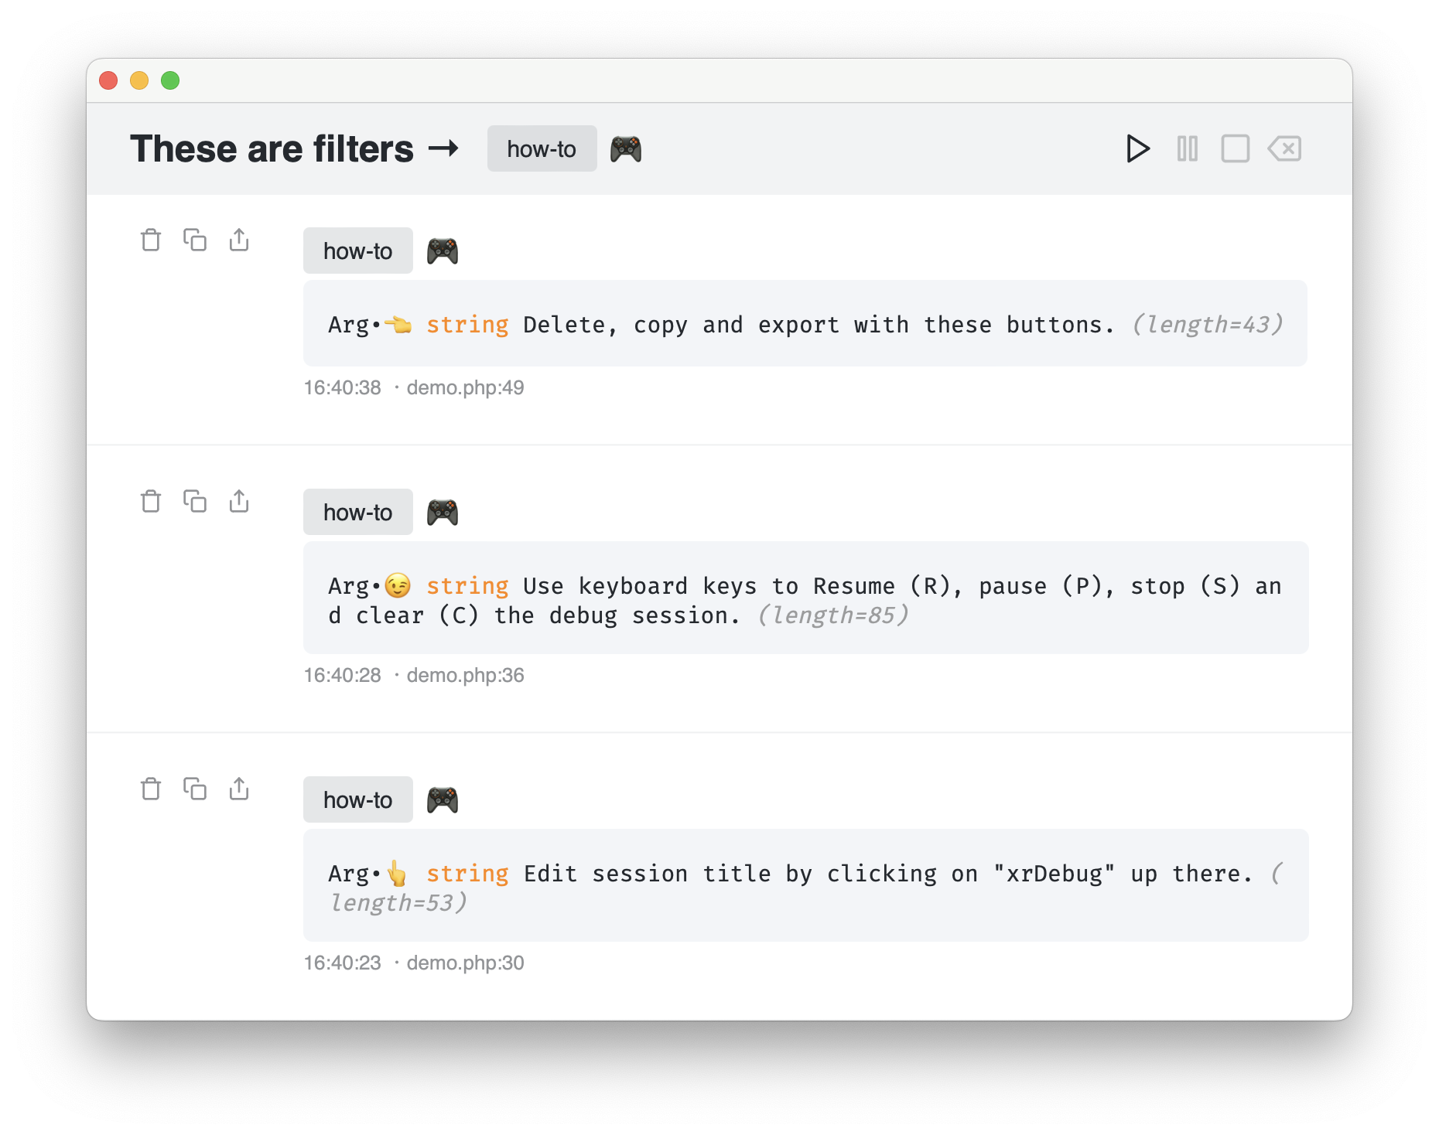Clear the debug session with the backspace icon
The width and height of the screenshot is (1439, 1135).
pos(1285,148)
